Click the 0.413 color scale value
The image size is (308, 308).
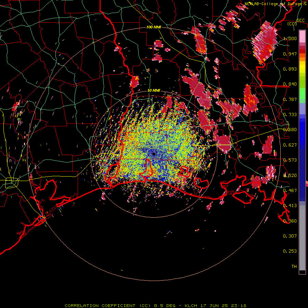290,206
